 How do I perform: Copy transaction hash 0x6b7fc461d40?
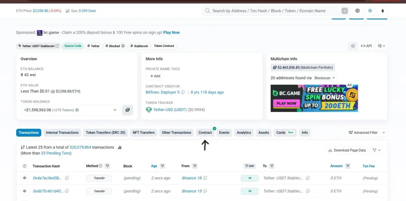67,191
